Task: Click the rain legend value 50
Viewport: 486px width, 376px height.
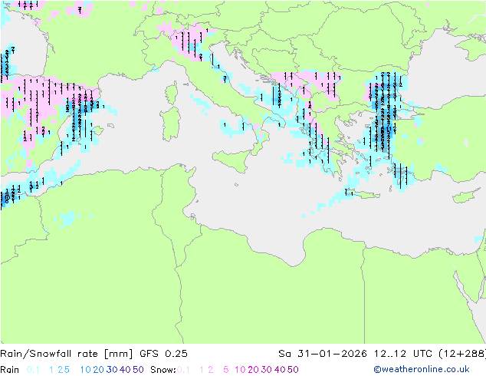Action: coord(138,370)
